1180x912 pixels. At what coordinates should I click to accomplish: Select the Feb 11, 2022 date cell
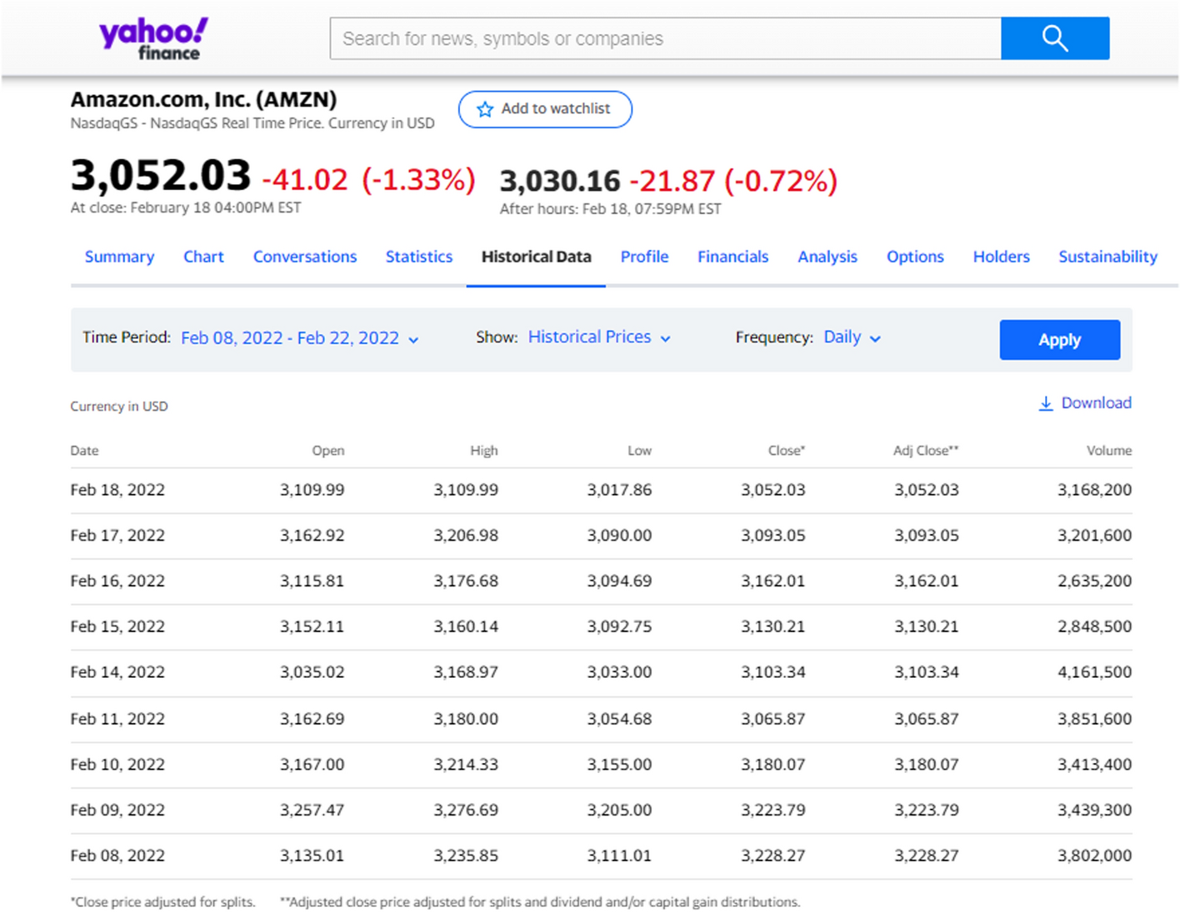click(117, 719)
